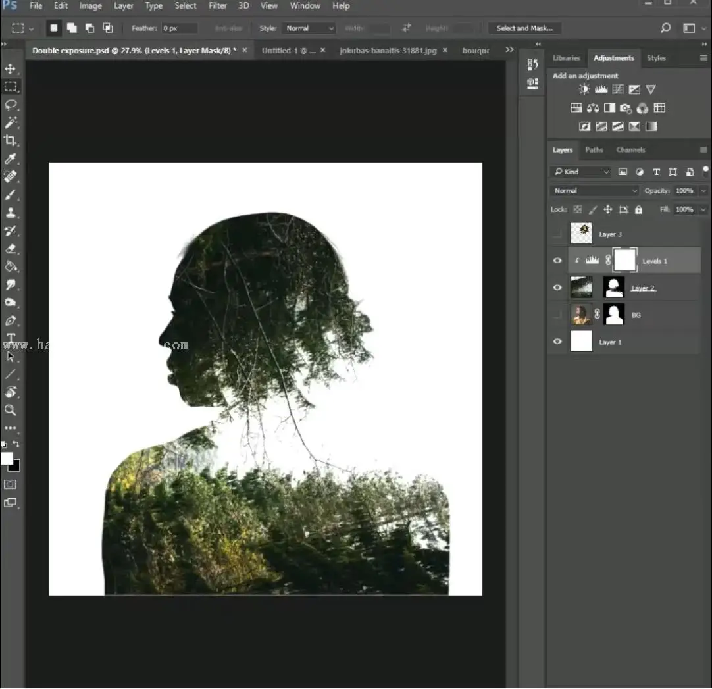Open the Opacity slider dropdown
This screenshot has height=689, width=712.
(x=703, y=191)
